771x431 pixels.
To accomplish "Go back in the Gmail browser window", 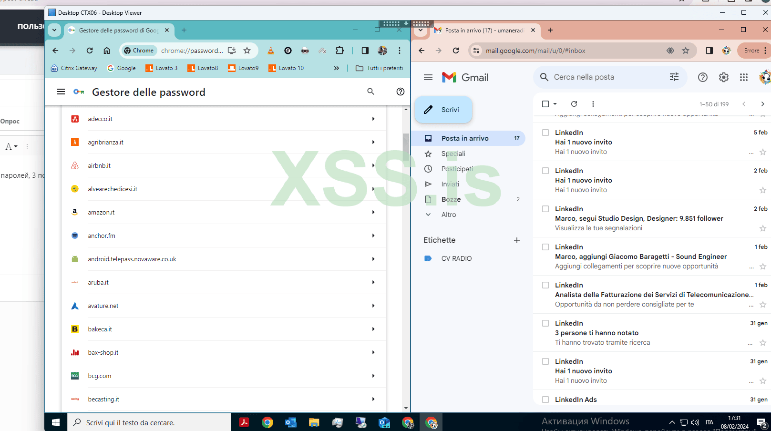I will (421, 51).
